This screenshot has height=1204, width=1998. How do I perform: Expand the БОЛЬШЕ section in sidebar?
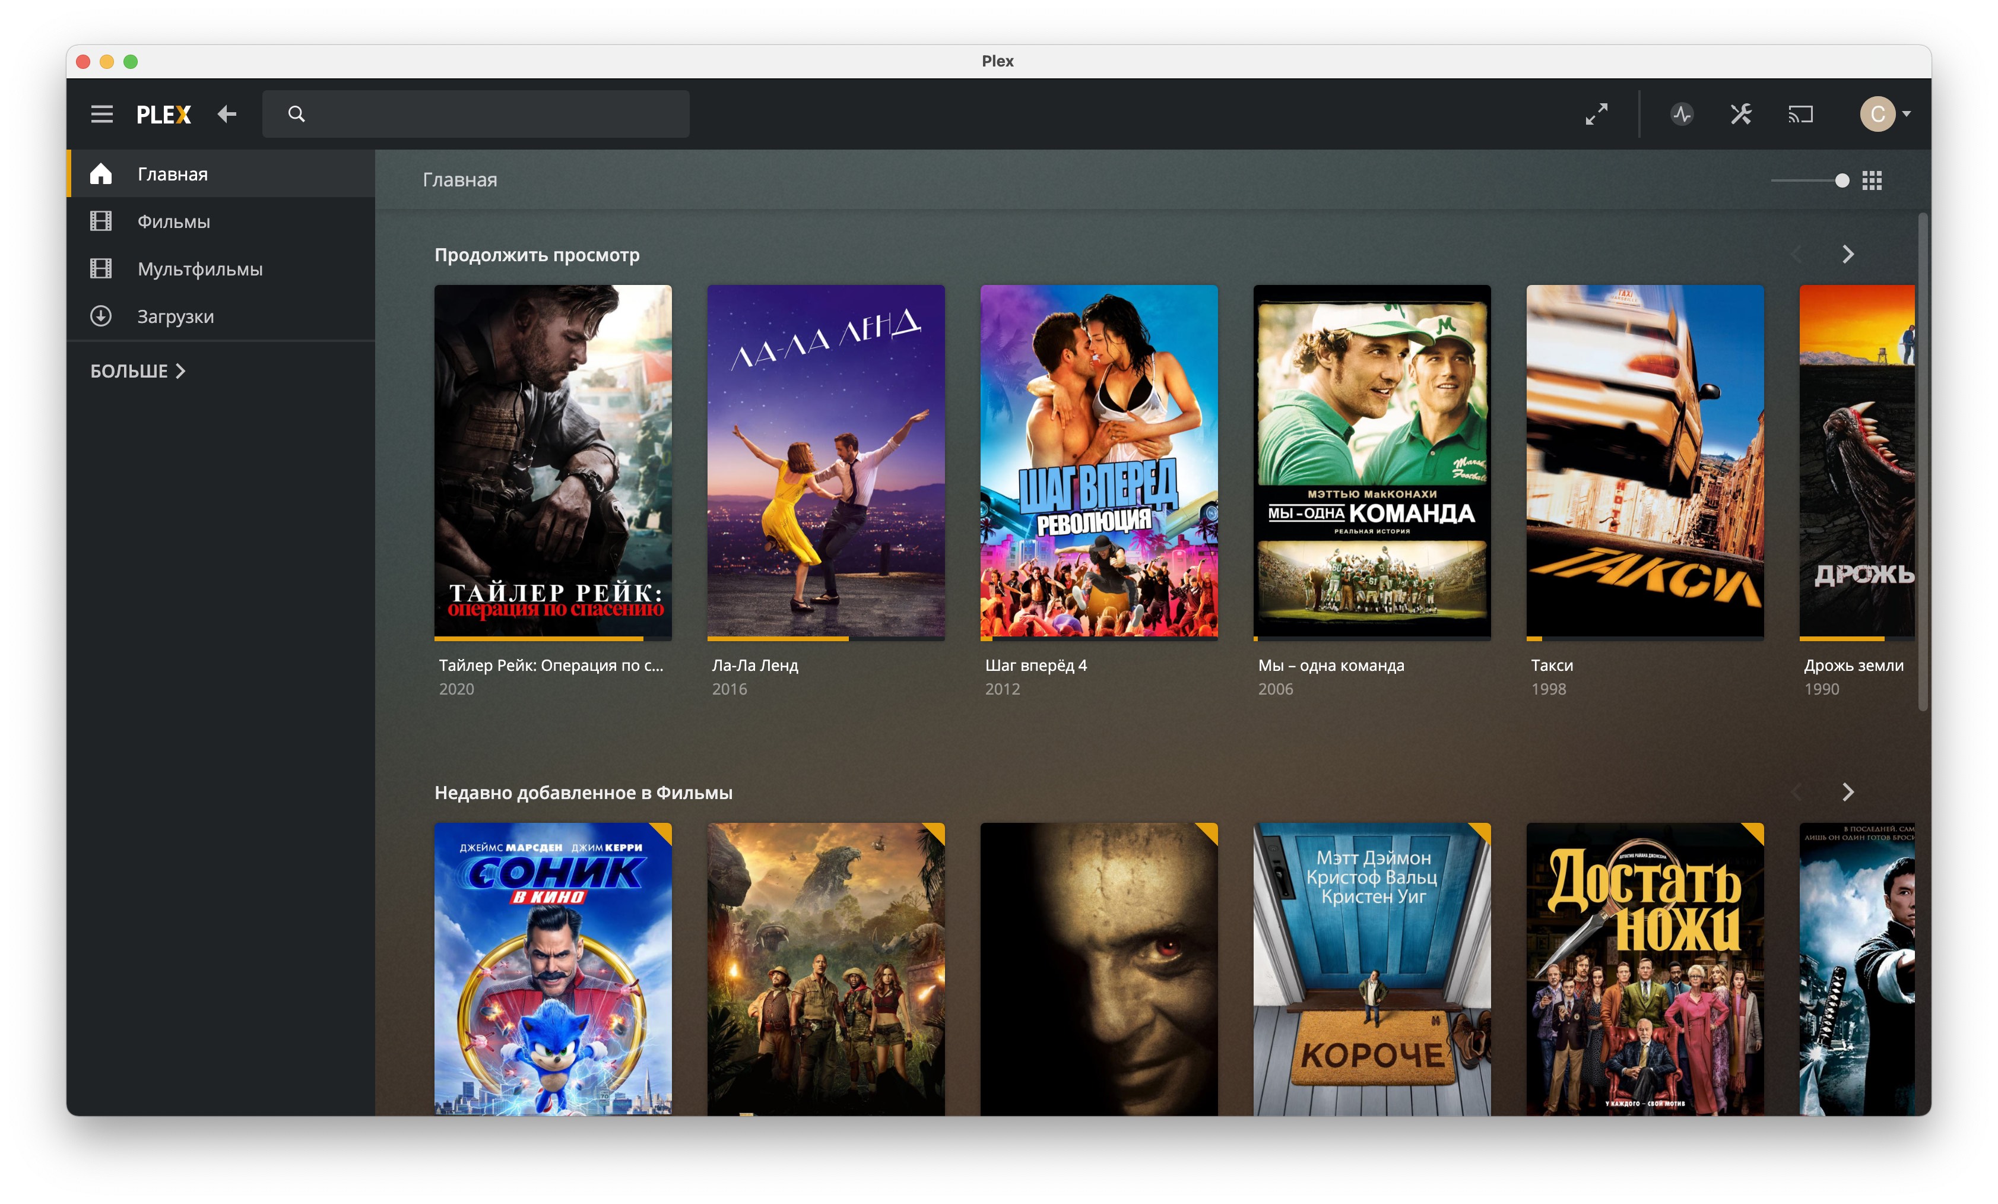coord(138,371)
